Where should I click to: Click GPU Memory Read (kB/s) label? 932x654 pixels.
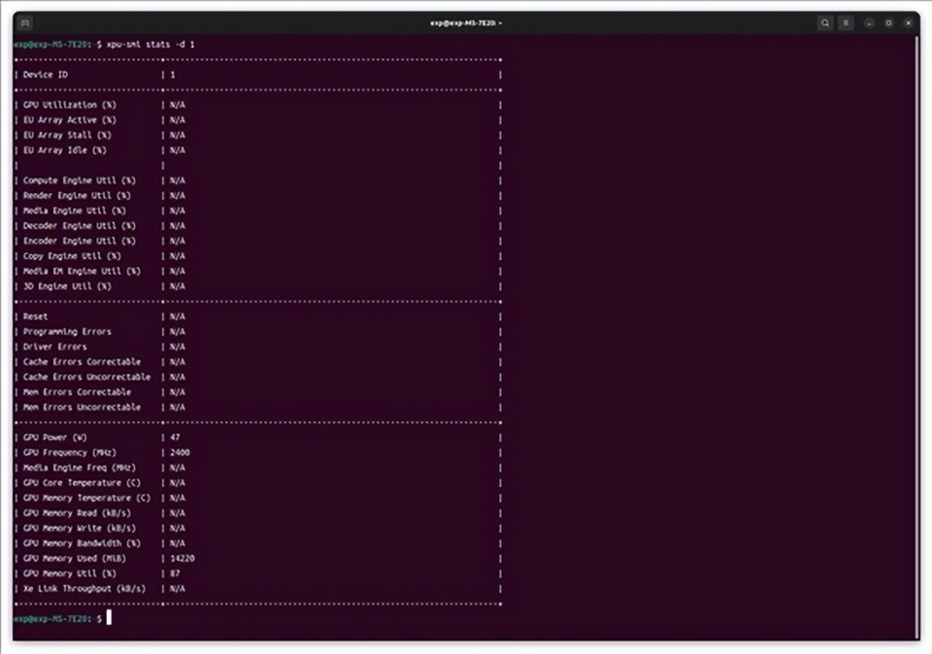pyautogui.click(x=77, y=513)
